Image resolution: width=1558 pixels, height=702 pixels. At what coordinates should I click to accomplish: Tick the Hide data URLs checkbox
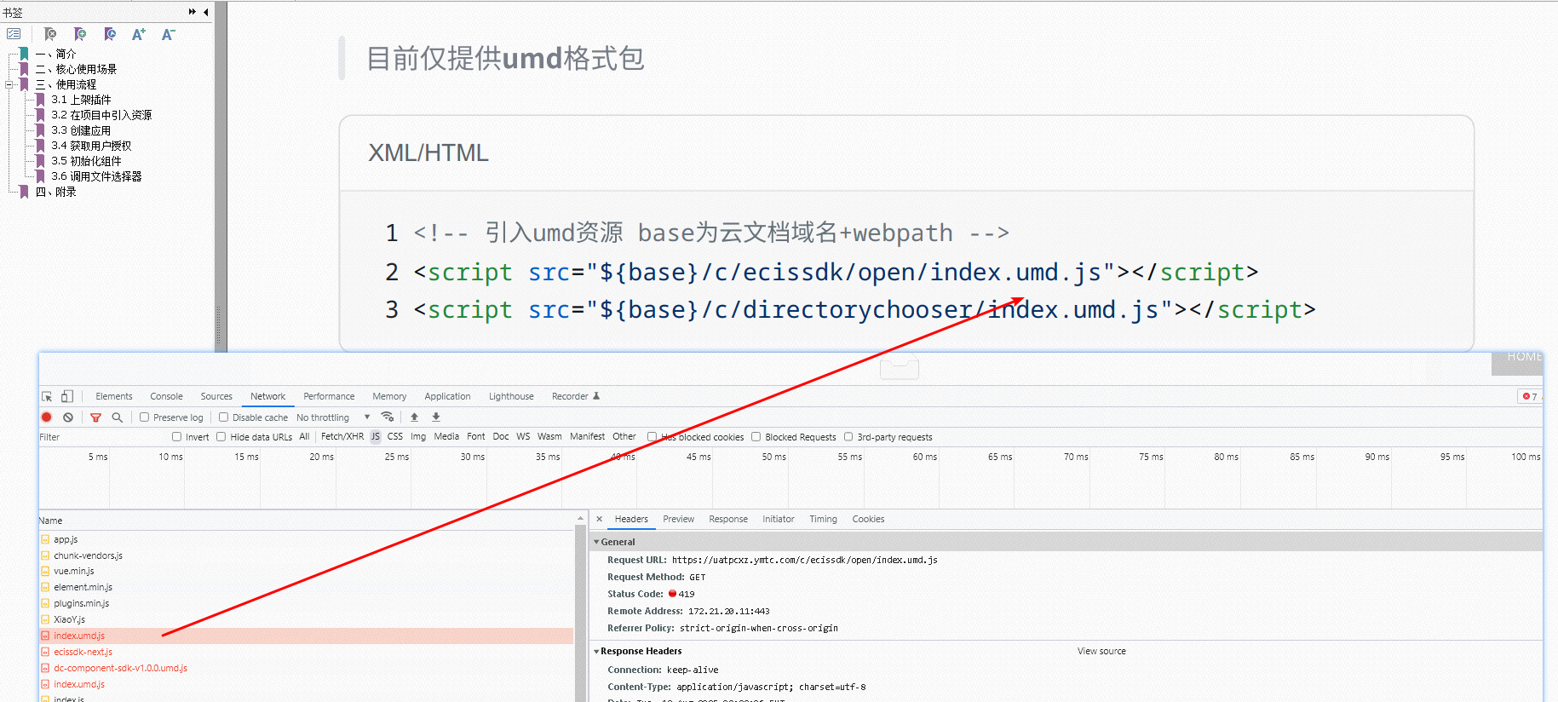click(x=221, y=437)
